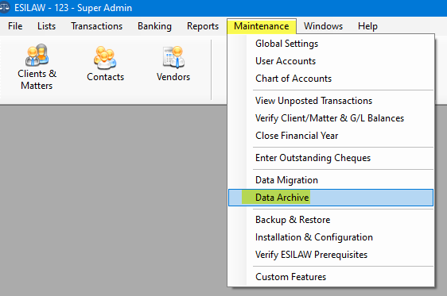Select Verify ESILAW Prerequisites
This screenshot has height=296, width=447.
click(x=331, y=255)
